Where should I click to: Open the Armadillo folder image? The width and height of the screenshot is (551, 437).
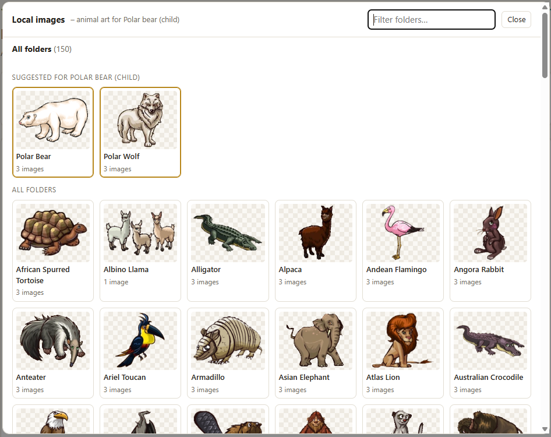pos(228,341)
